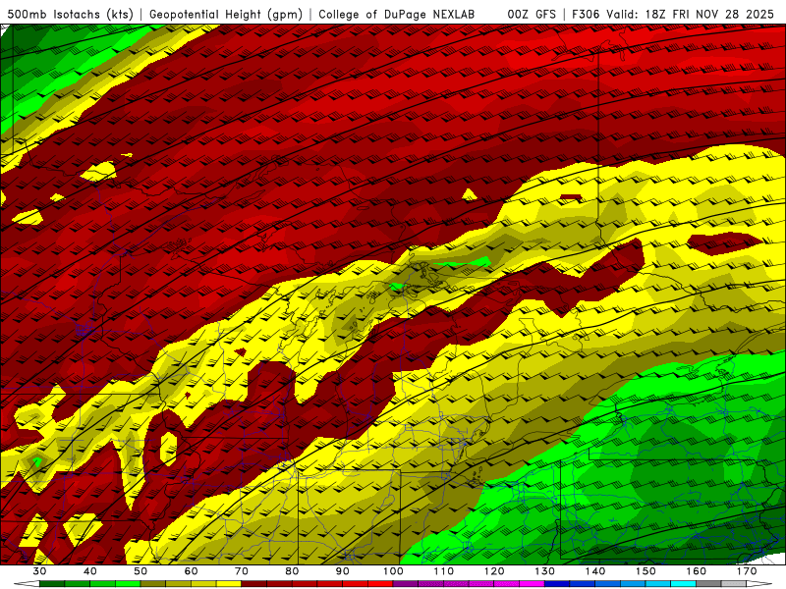Click the 40 label on the color scale
This screenshot has width=786, height=589.
point(89,571)
